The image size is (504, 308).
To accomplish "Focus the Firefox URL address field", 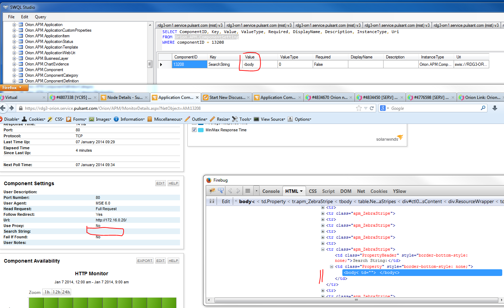I will coord(189,108).
